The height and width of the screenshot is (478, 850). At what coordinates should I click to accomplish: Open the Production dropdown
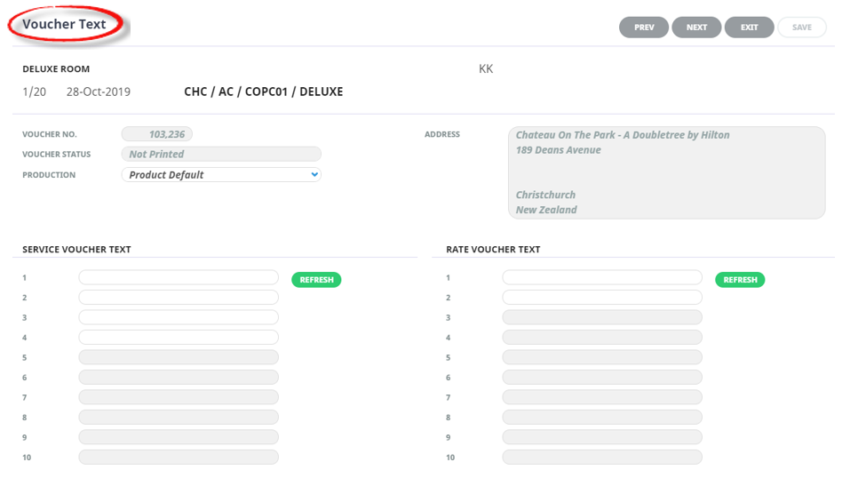[221, 175]
